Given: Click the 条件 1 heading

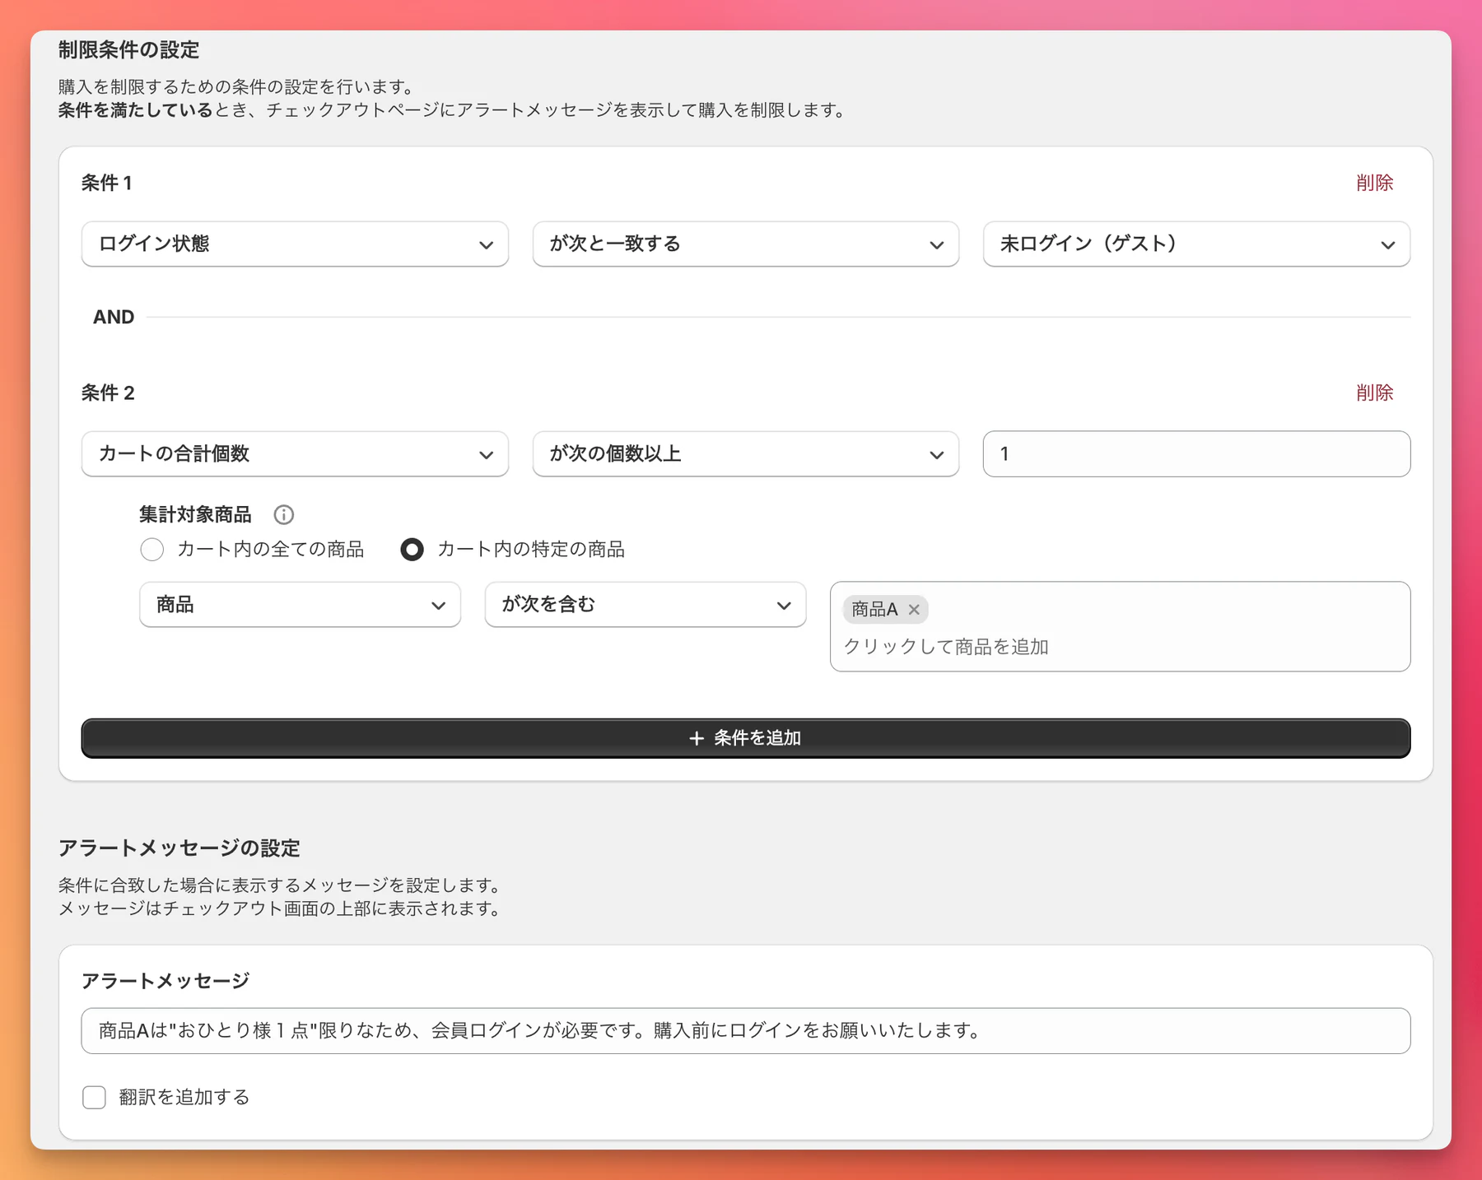Looking at the screenshot, I should coord(106,183).
